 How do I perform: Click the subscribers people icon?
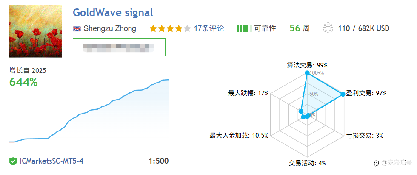click(x=328, y=28)
